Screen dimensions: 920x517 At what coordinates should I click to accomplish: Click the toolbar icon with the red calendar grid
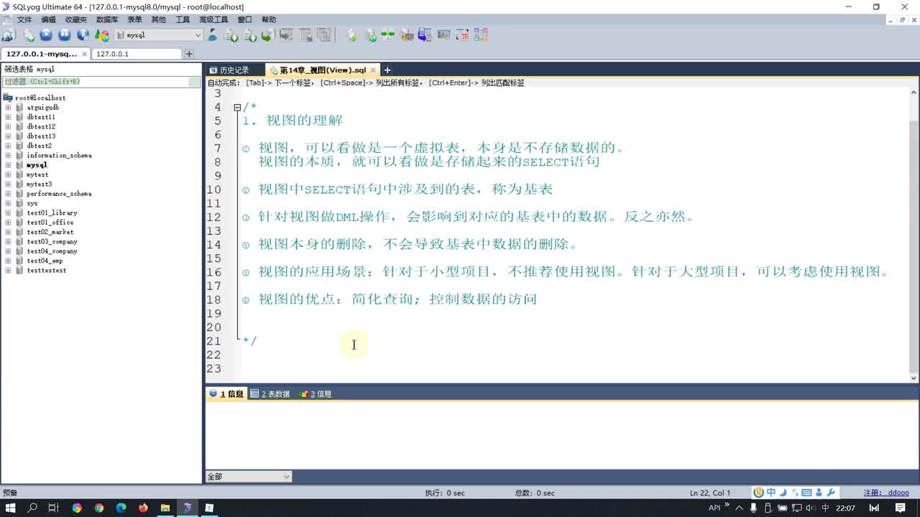click(x=462, y=34)
